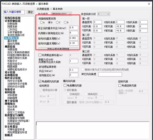Enable 考虑横向风振 checkbox
153x140 pixels.
click(x=65, y=85)
